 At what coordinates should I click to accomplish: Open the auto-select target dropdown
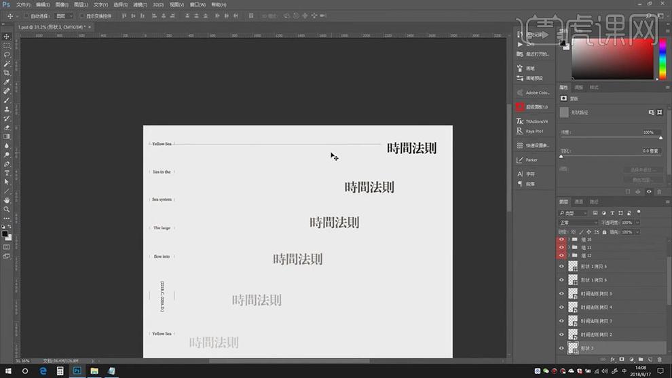click(x=64, y=16)
